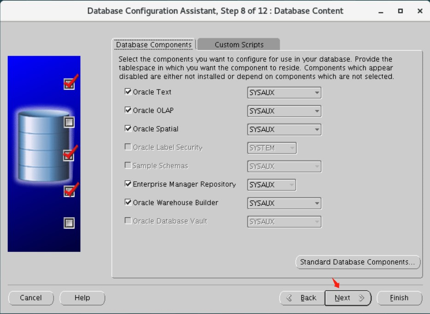Image resolution: width=430 pixels, height=314 pixels.
Task: Open Oracle Warehouse Builder tablespace dropdown
Action: (x=284, y=203)
